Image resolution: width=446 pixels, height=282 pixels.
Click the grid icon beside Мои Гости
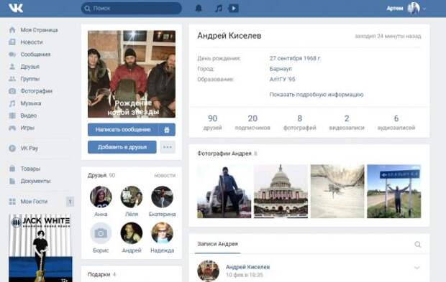tap(12, 202)
